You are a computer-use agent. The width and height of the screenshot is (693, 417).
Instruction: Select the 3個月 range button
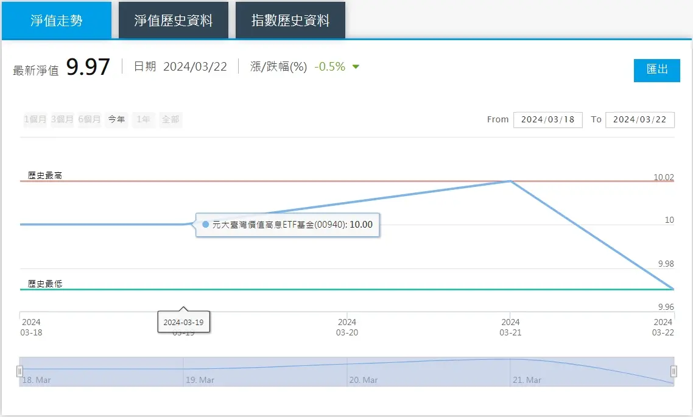pos(62,120)
